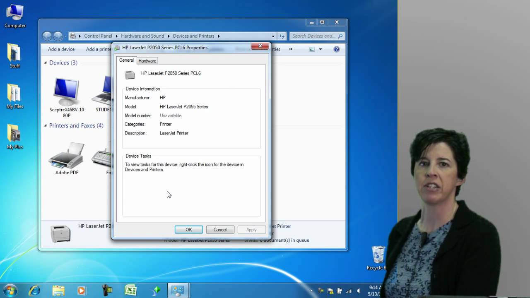Show more toolbar commands chevron
The image size is (530, 298).
(290, 49)
